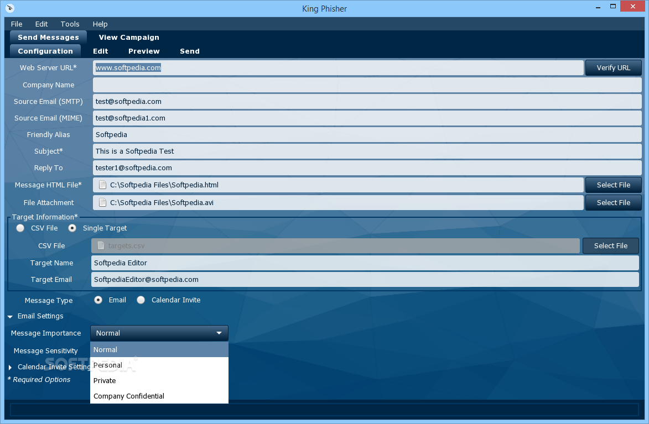This screenshot has height=424, width=649.
Task: Open the Tools menu
Action: coord(70,24)
